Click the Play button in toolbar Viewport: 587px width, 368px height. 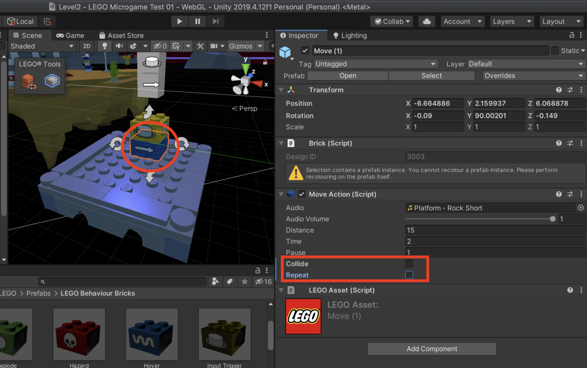click(x=180, y=22)
